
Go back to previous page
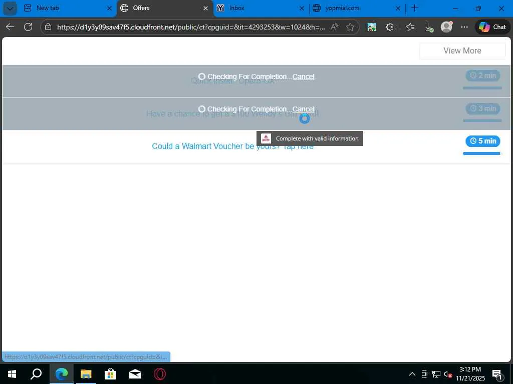coord(10,27)
